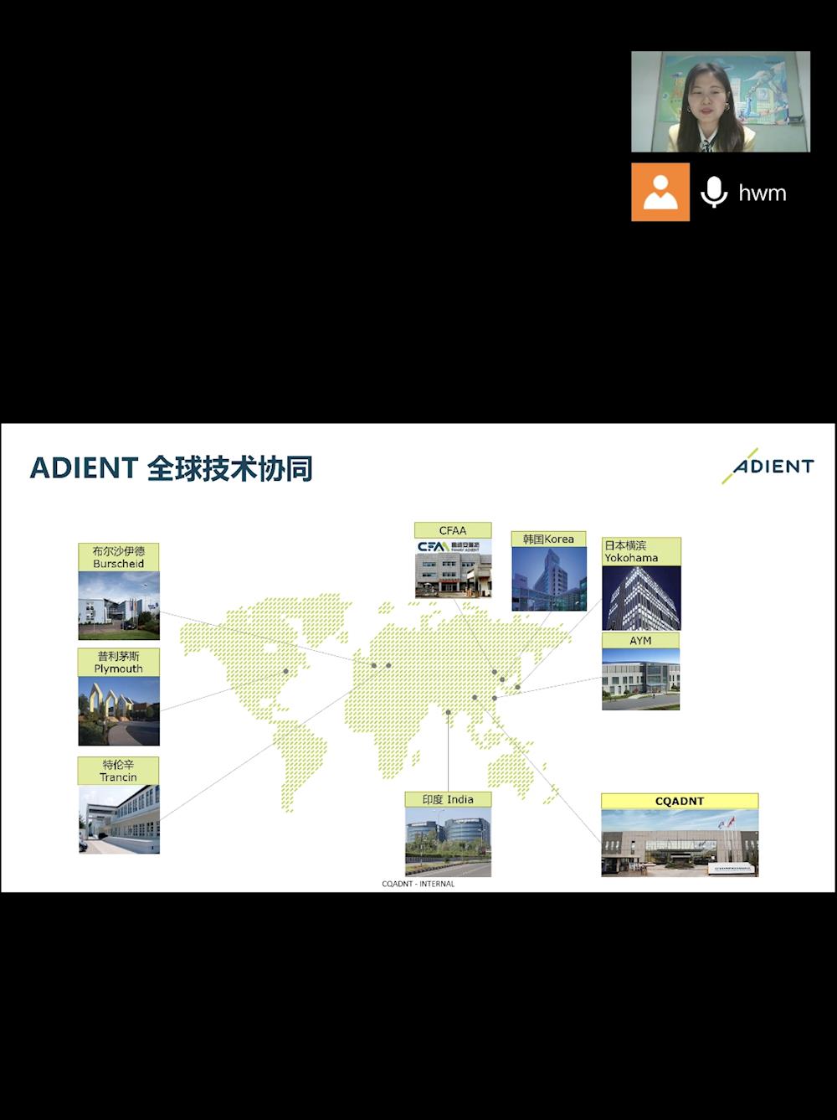
Task: Select the Trancin building photo
Action: coord(119,819)
